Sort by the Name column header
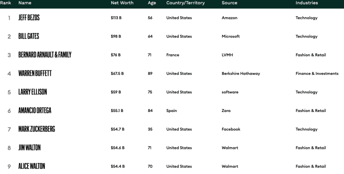 pyautogui.click(x=25, y=3)
